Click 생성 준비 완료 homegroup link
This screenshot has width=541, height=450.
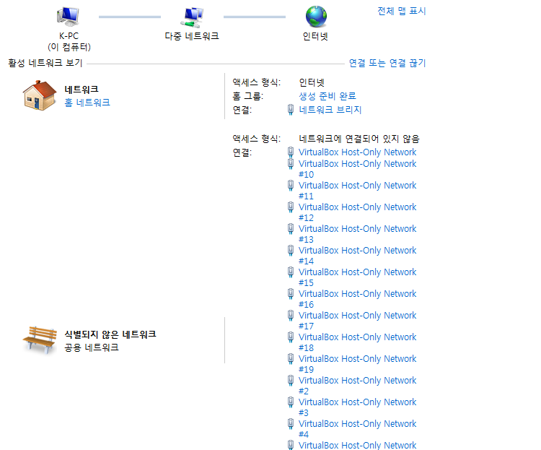327,96
